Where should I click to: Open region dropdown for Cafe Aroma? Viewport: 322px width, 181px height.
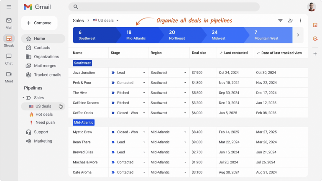tap(185, 172)
